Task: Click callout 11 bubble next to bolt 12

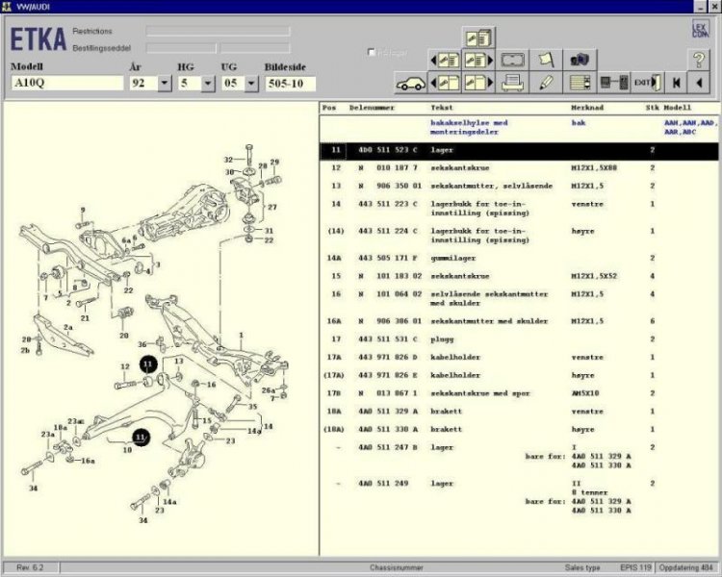Action: point(147,364)
